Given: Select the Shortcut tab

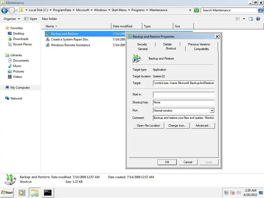Looking at the screenshot, I should [x=171, y=48].
